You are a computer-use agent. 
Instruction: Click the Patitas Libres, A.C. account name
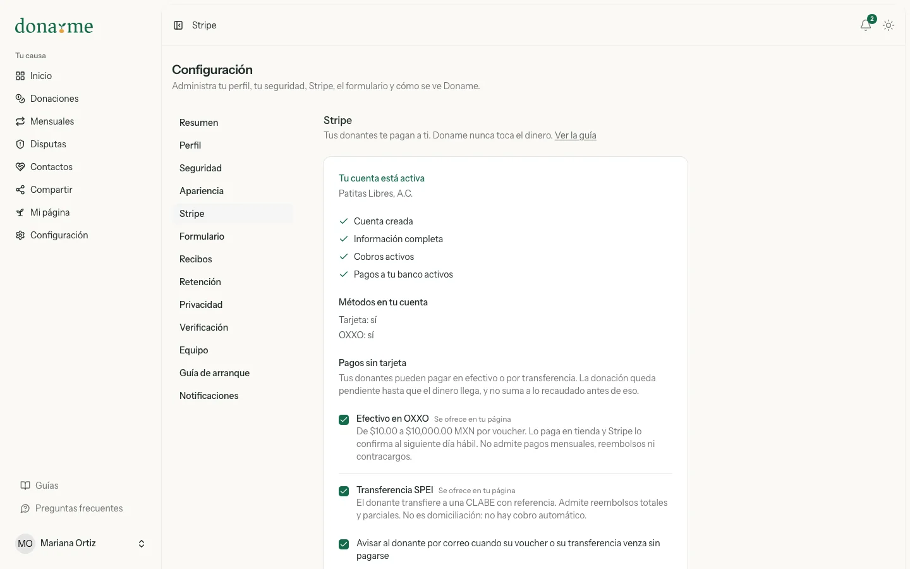coord(375,193)
